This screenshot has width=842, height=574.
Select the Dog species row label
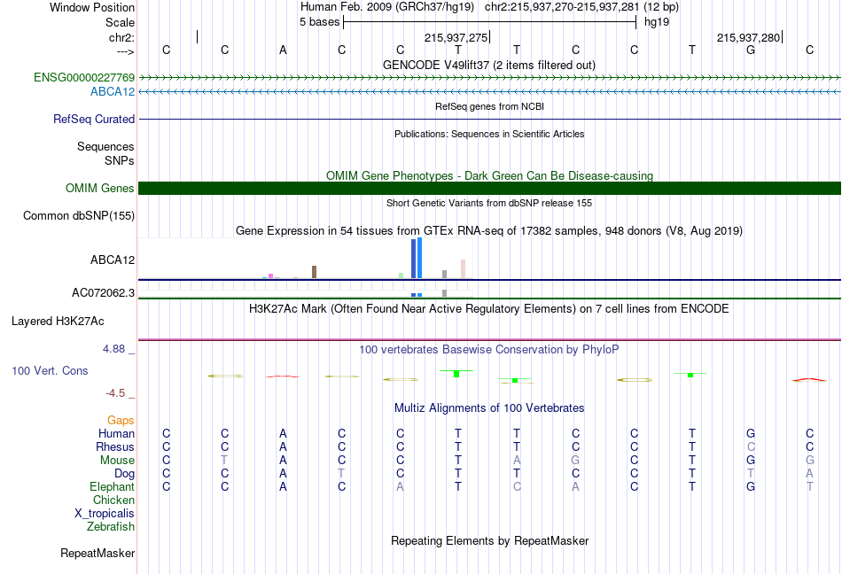[x=124, y=474]
